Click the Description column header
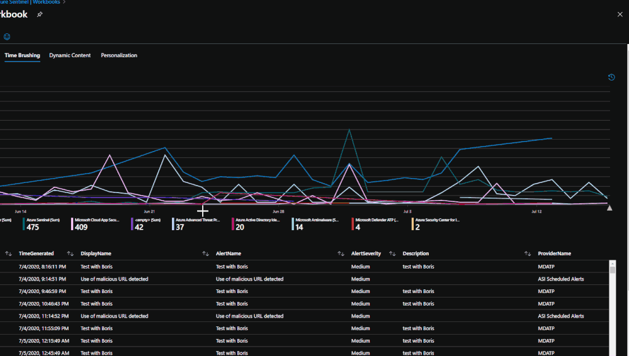Viewport: 629px width, 356px height. coord(416,253)
